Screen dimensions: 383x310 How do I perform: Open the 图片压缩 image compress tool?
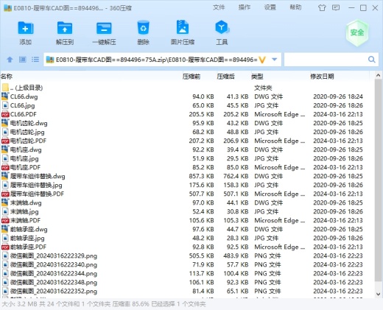[183, 27]
